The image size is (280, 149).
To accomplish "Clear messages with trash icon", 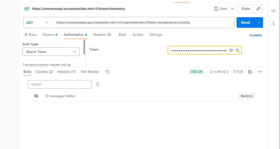I will point(98,84).
